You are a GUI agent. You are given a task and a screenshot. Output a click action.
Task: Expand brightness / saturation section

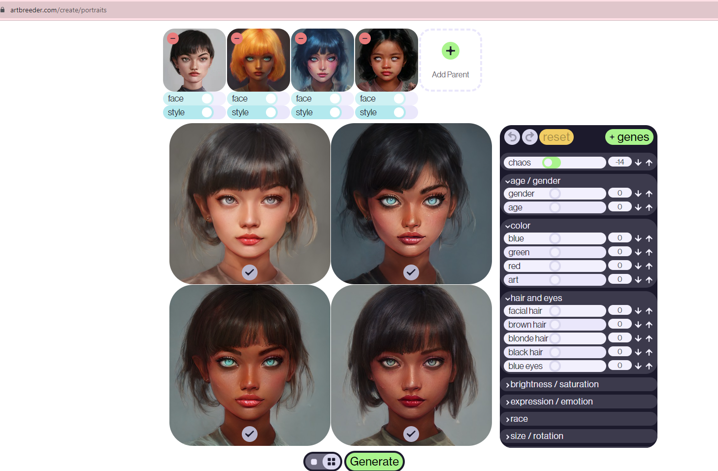click(x=579, y=384)
